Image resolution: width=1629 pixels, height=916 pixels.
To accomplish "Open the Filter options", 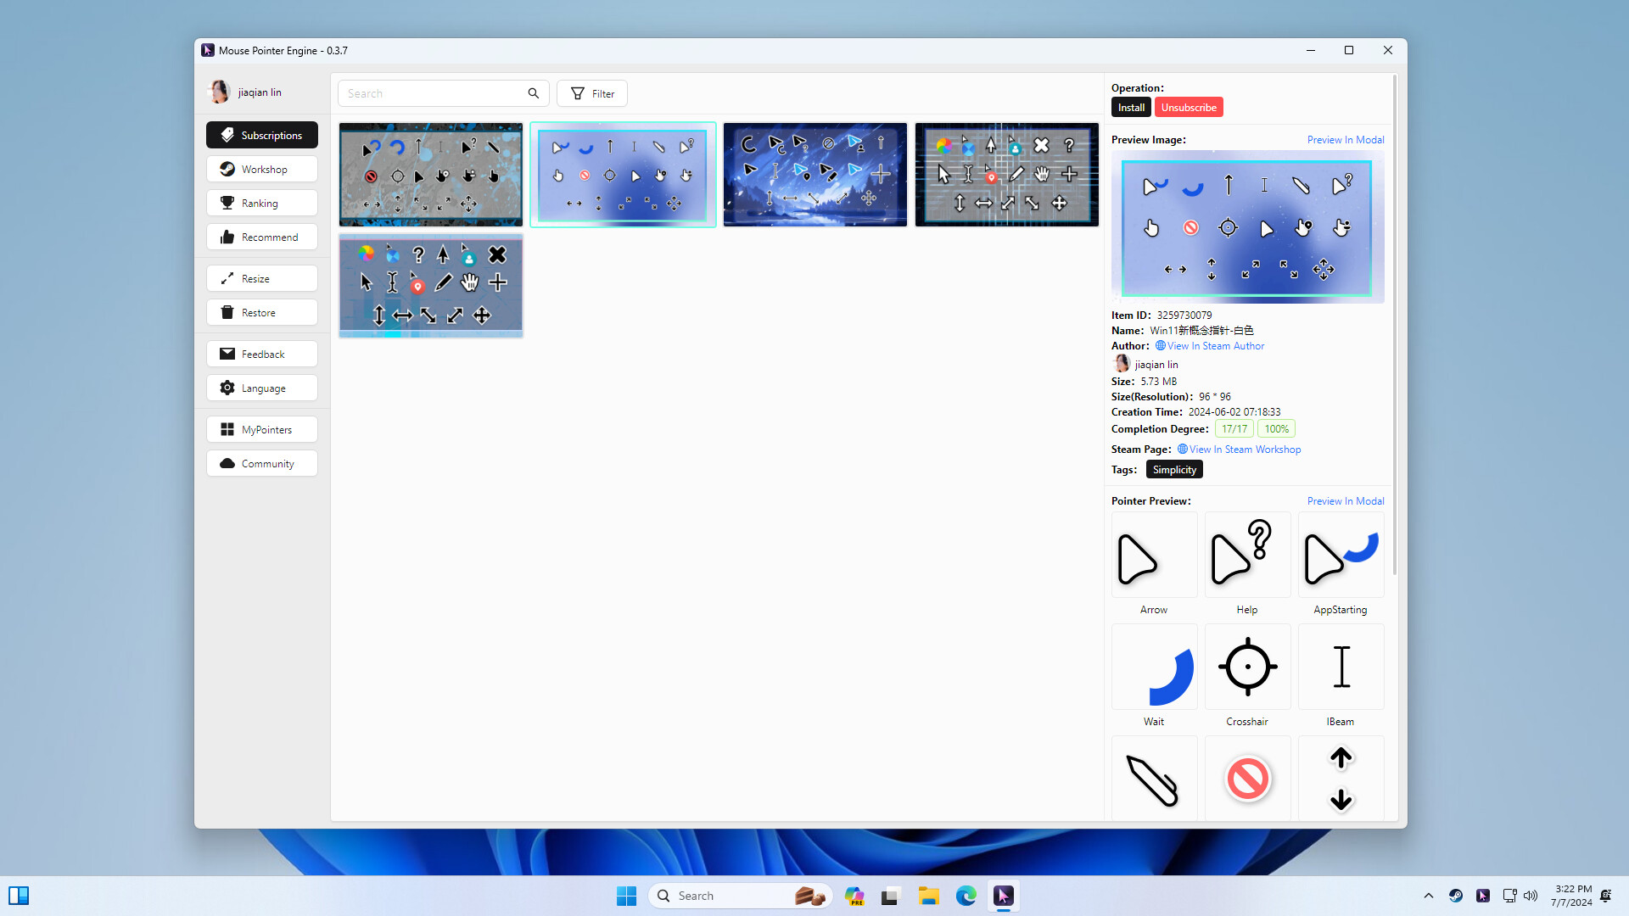I will [x=591, y=93].
